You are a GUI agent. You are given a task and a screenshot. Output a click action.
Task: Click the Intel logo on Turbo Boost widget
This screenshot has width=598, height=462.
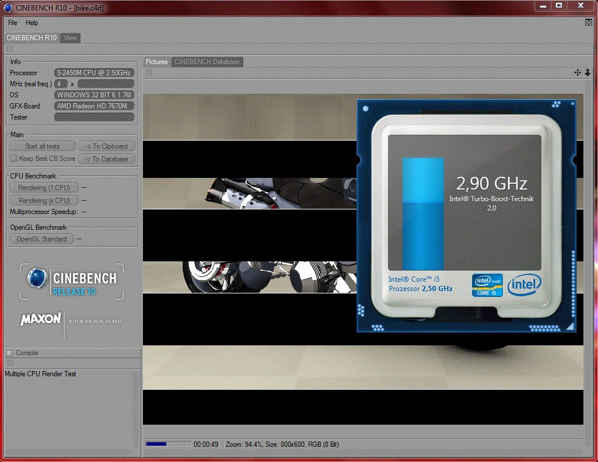[524, 285]
